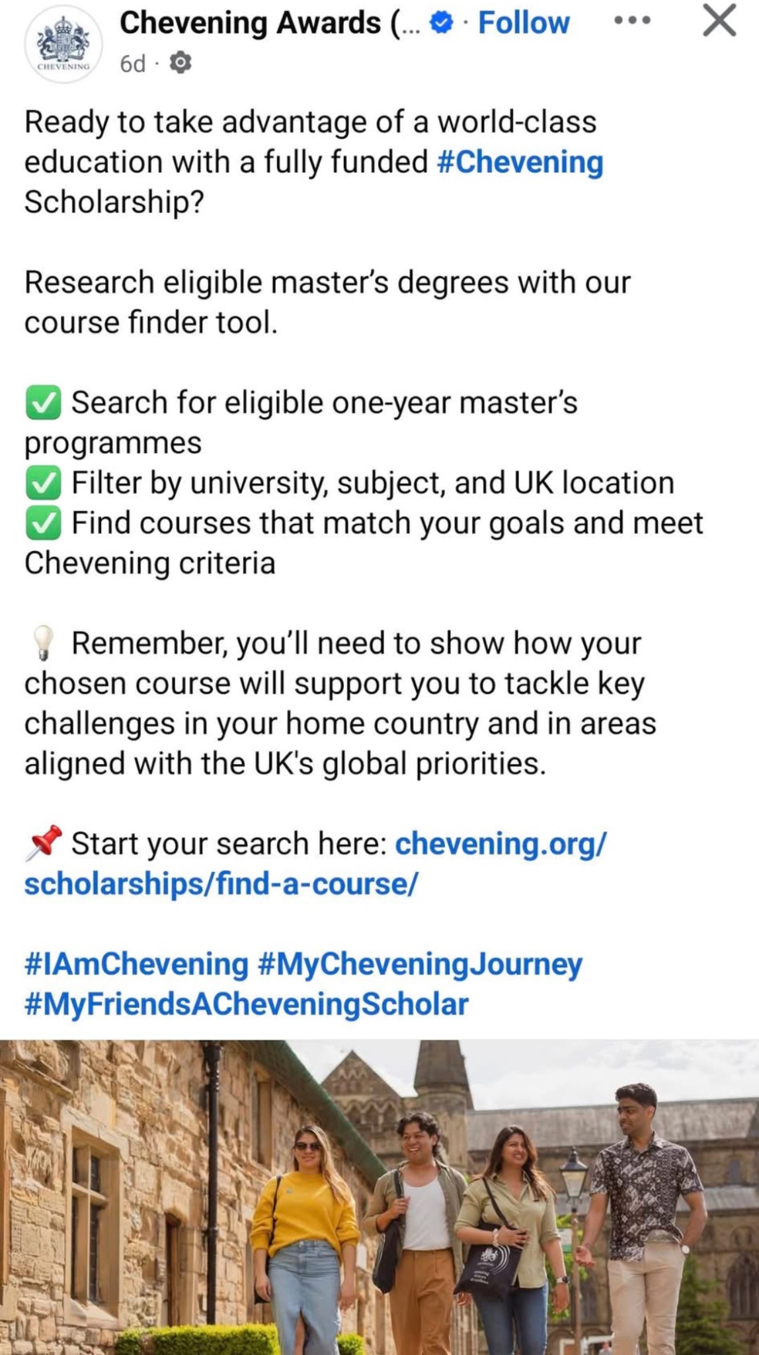The width and height of the screenshot is (759, 1355).
Task: Tap the green checkmark beside Filter by university
Action: 44,484
